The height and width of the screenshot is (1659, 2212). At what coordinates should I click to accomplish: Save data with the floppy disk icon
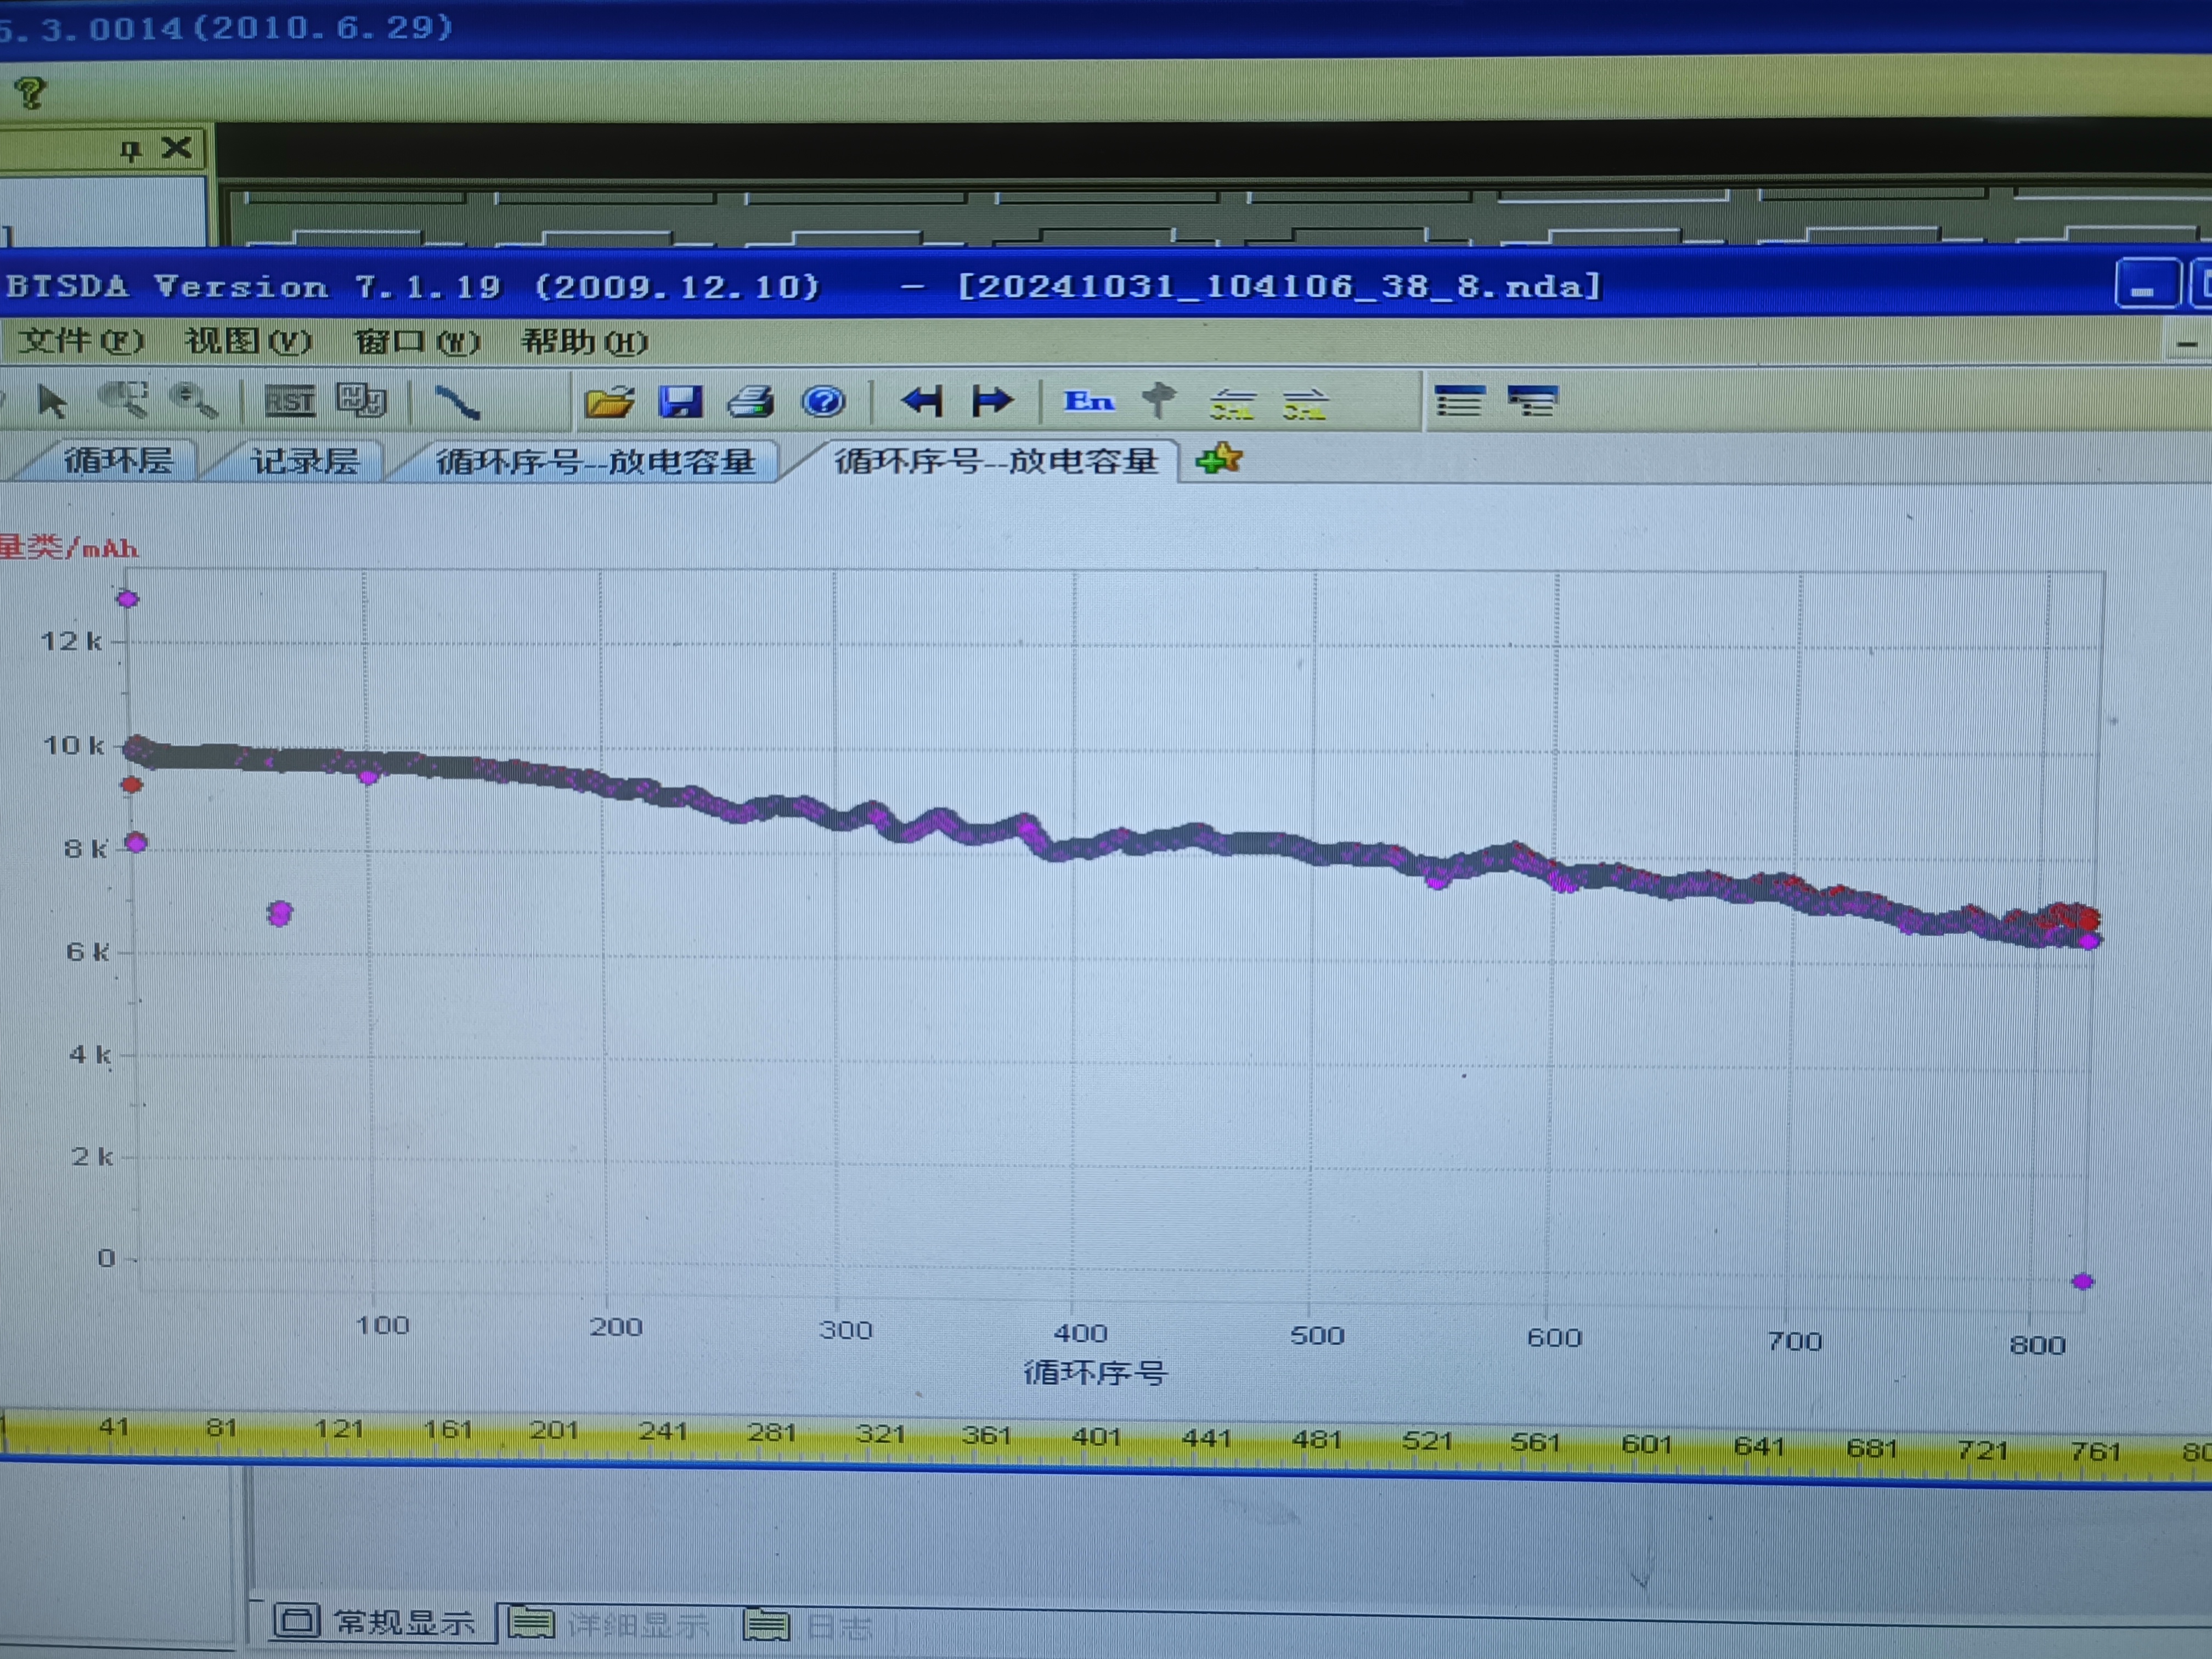(x=681, y=402)
